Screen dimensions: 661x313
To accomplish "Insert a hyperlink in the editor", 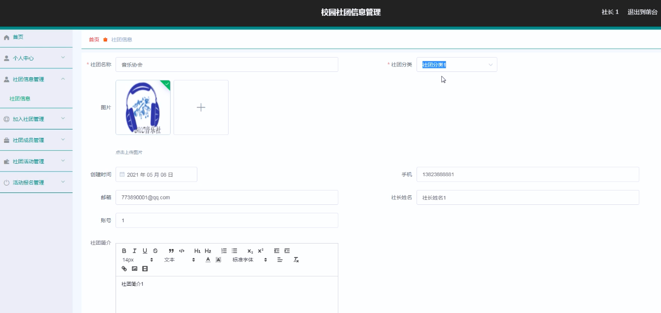I will tap(124, 269).
